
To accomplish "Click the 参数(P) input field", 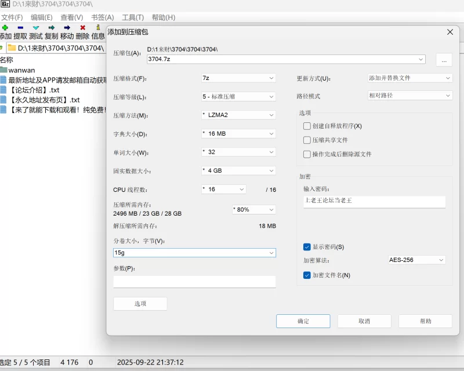I will pos(194,281).
